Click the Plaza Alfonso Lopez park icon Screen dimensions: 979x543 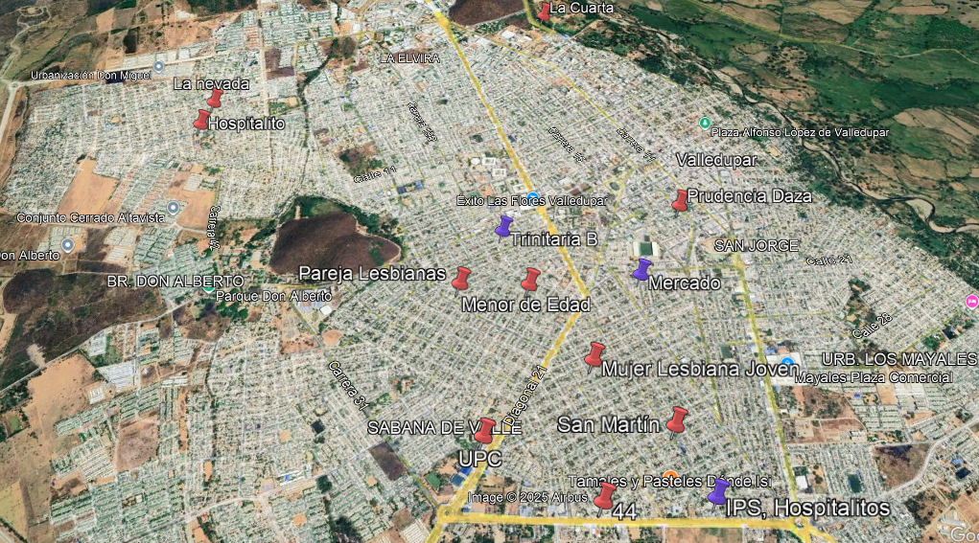click(705, 124)
